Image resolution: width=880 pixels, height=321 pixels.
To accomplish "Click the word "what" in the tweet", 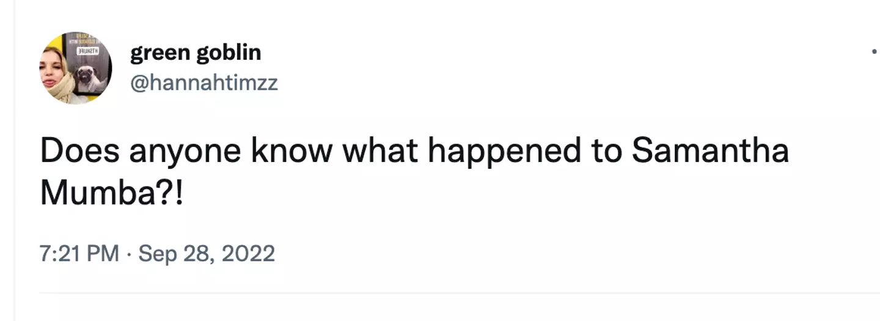I will coord(380,151).
